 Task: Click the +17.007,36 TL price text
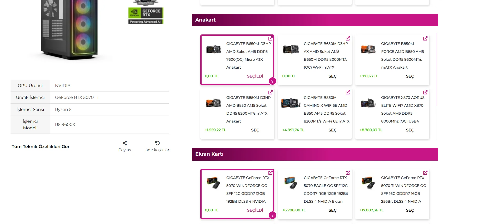click(x=371, y=210)
